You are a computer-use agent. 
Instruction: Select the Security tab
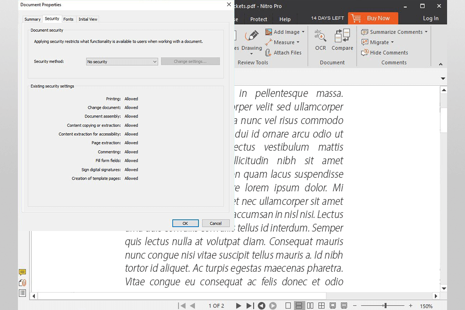click(x=52, y=19)
